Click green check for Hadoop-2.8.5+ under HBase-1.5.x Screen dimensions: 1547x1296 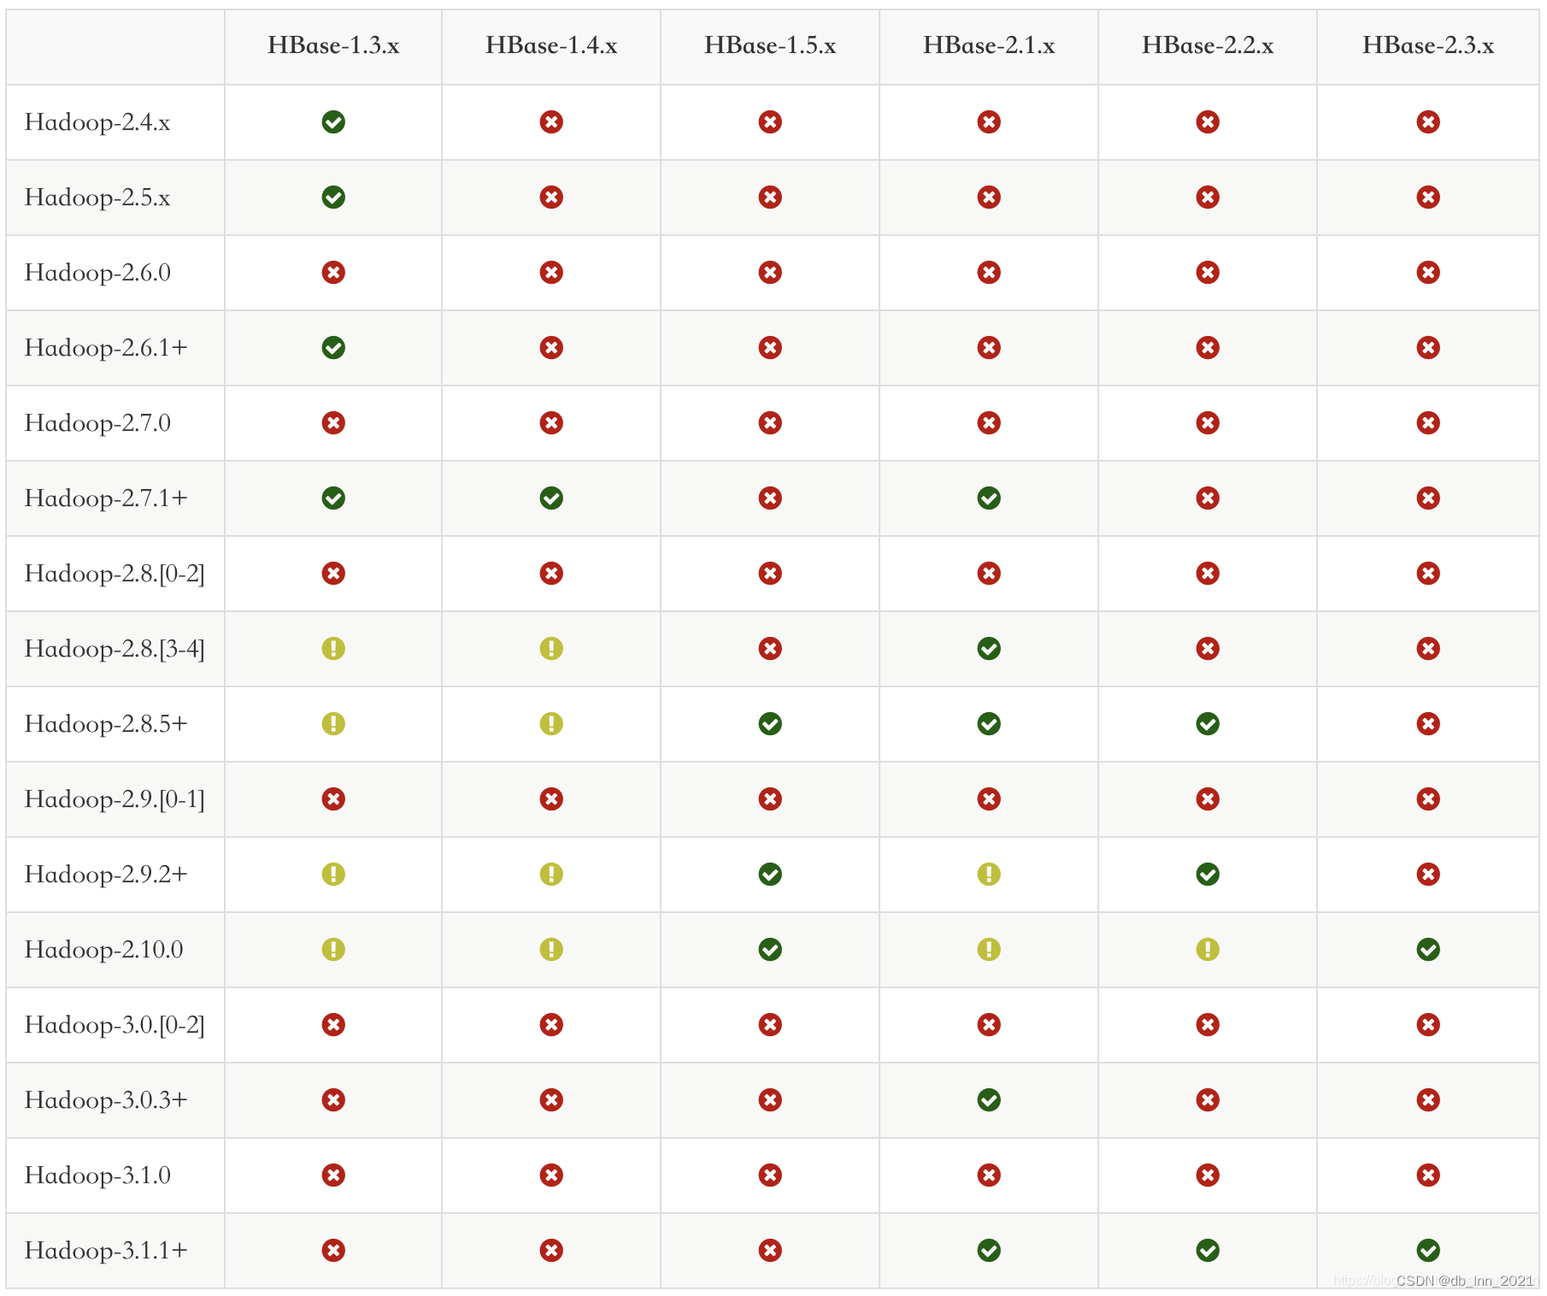(770, 724)
